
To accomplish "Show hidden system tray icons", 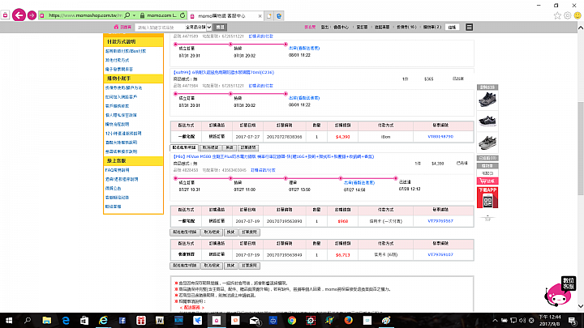I will pos(495,320).
